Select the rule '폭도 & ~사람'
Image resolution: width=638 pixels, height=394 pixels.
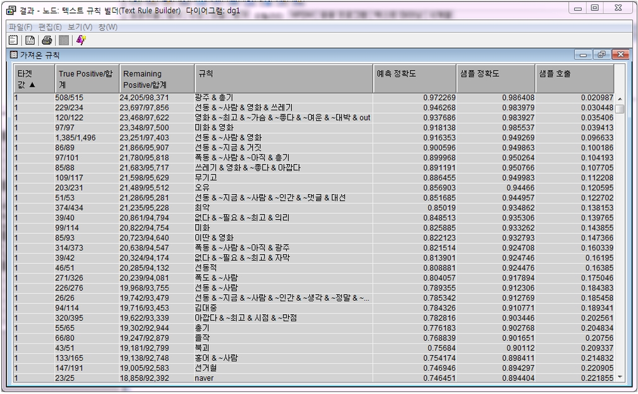(216, 278)
